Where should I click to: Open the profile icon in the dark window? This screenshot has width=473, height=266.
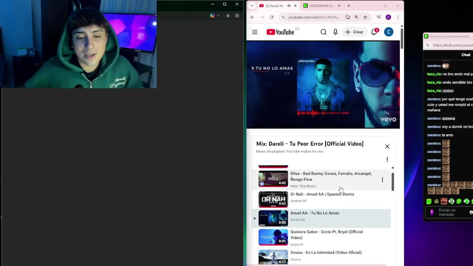pyautogui.click(x=228, y=16)
